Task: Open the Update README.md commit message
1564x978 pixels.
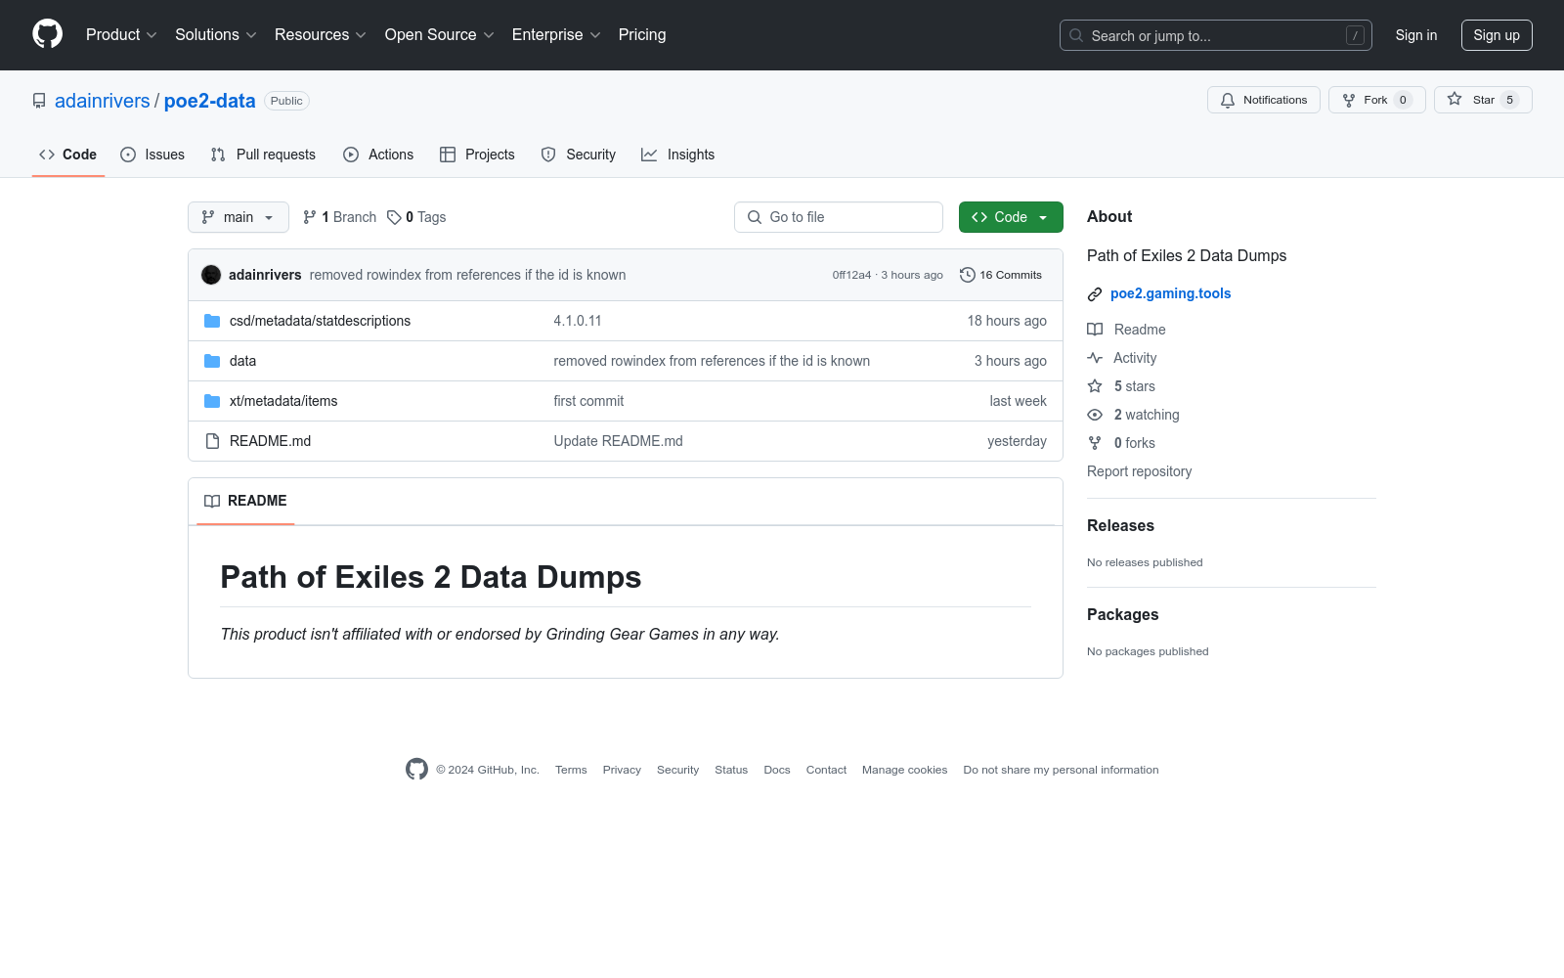Action: pos(619,441)
